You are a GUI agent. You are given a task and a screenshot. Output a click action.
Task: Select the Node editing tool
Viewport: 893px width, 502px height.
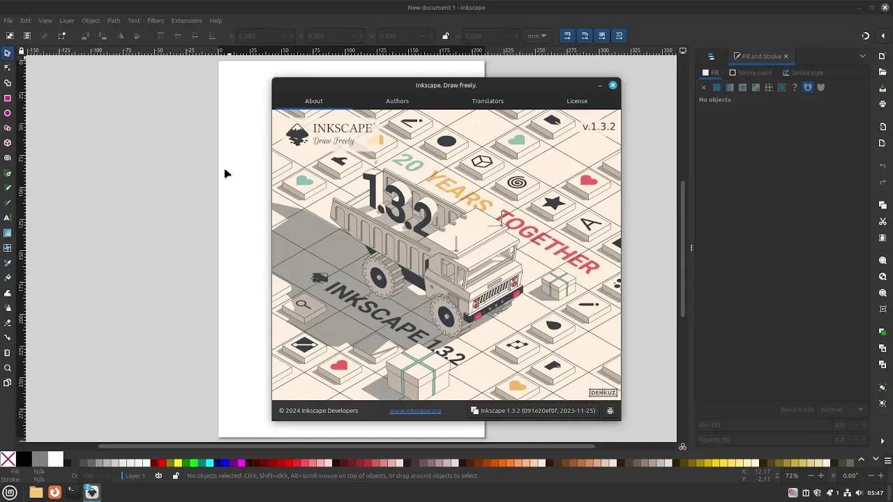click(x=8, y=68)
